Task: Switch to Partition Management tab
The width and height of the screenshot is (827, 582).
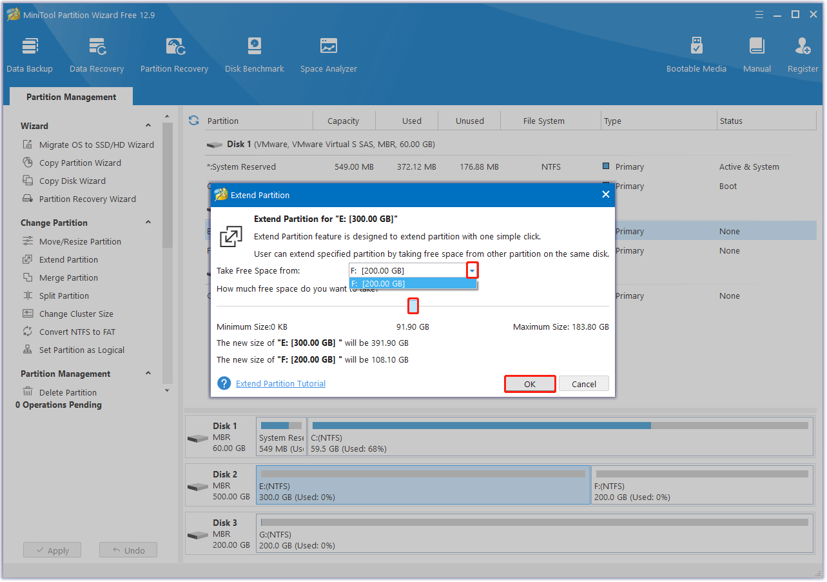Action: tap(72, 97)
